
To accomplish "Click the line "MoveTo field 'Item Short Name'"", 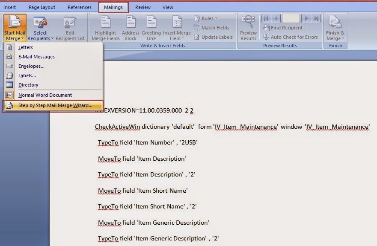I will click(x=143, y=191).
